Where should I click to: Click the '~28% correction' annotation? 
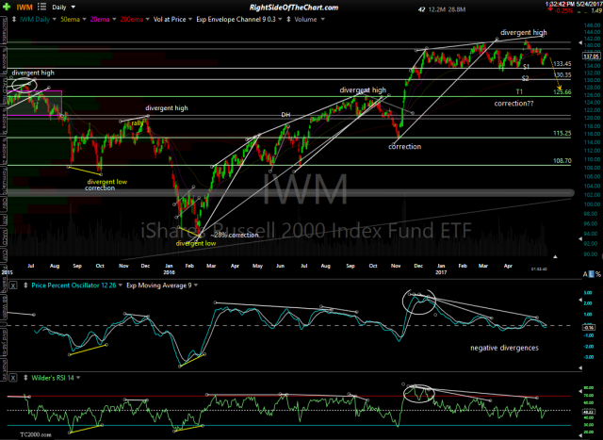[x=235, y=235]
